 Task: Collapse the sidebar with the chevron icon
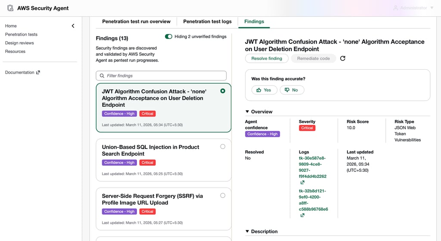coord(73,26)
